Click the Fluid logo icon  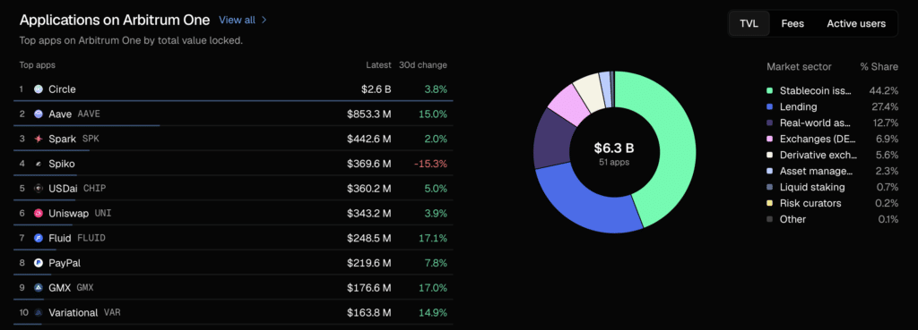(x=39, y=238)
